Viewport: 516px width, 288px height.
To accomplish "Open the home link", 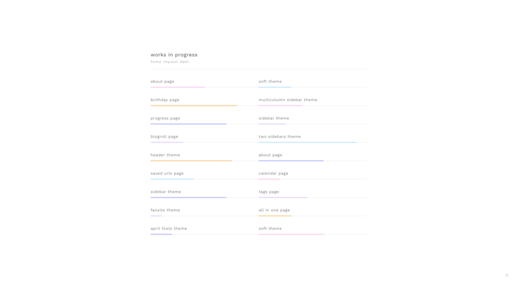I will click(156, 62).
